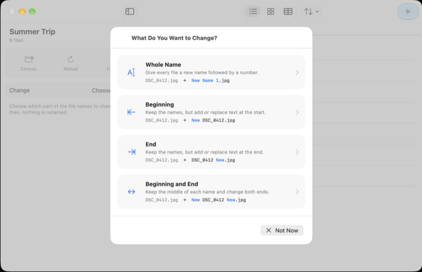Dismiss the dialog with Not Now

(x=282, y=230)
